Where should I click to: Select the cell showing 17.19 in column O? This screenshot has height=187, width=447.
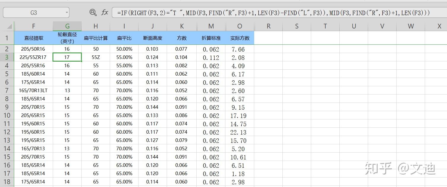click(239, 116)
